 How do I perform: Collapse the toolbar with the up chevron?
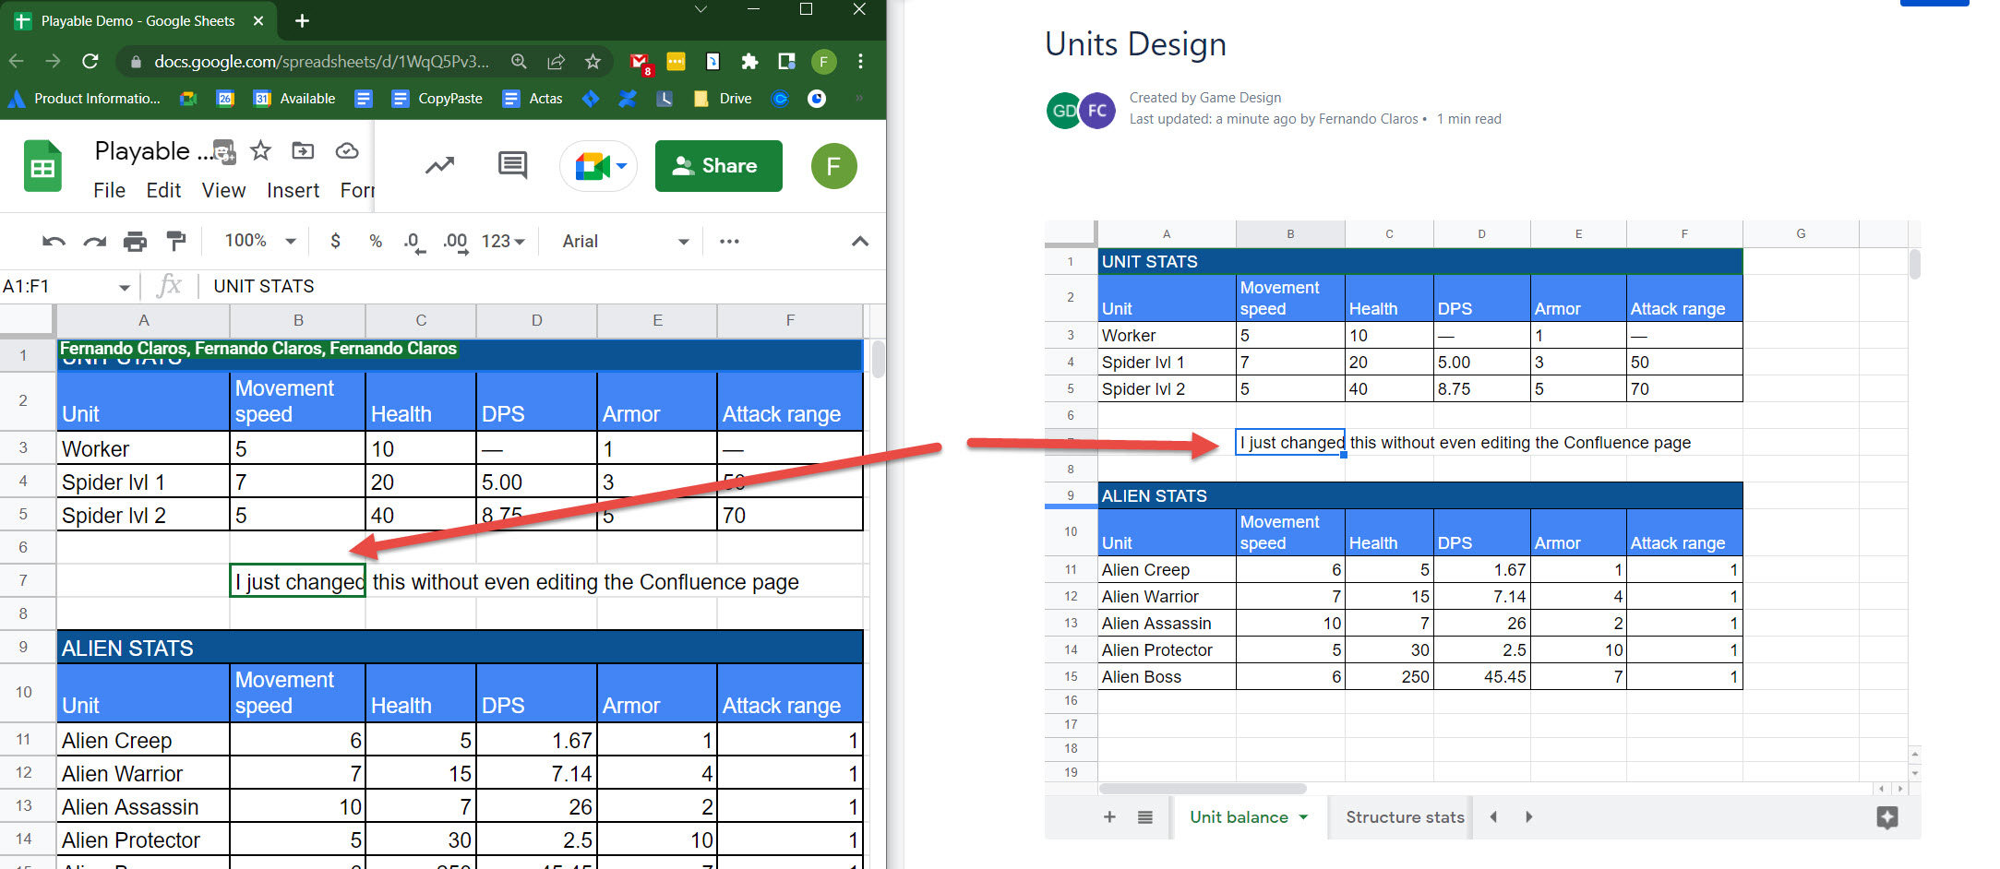859,242
